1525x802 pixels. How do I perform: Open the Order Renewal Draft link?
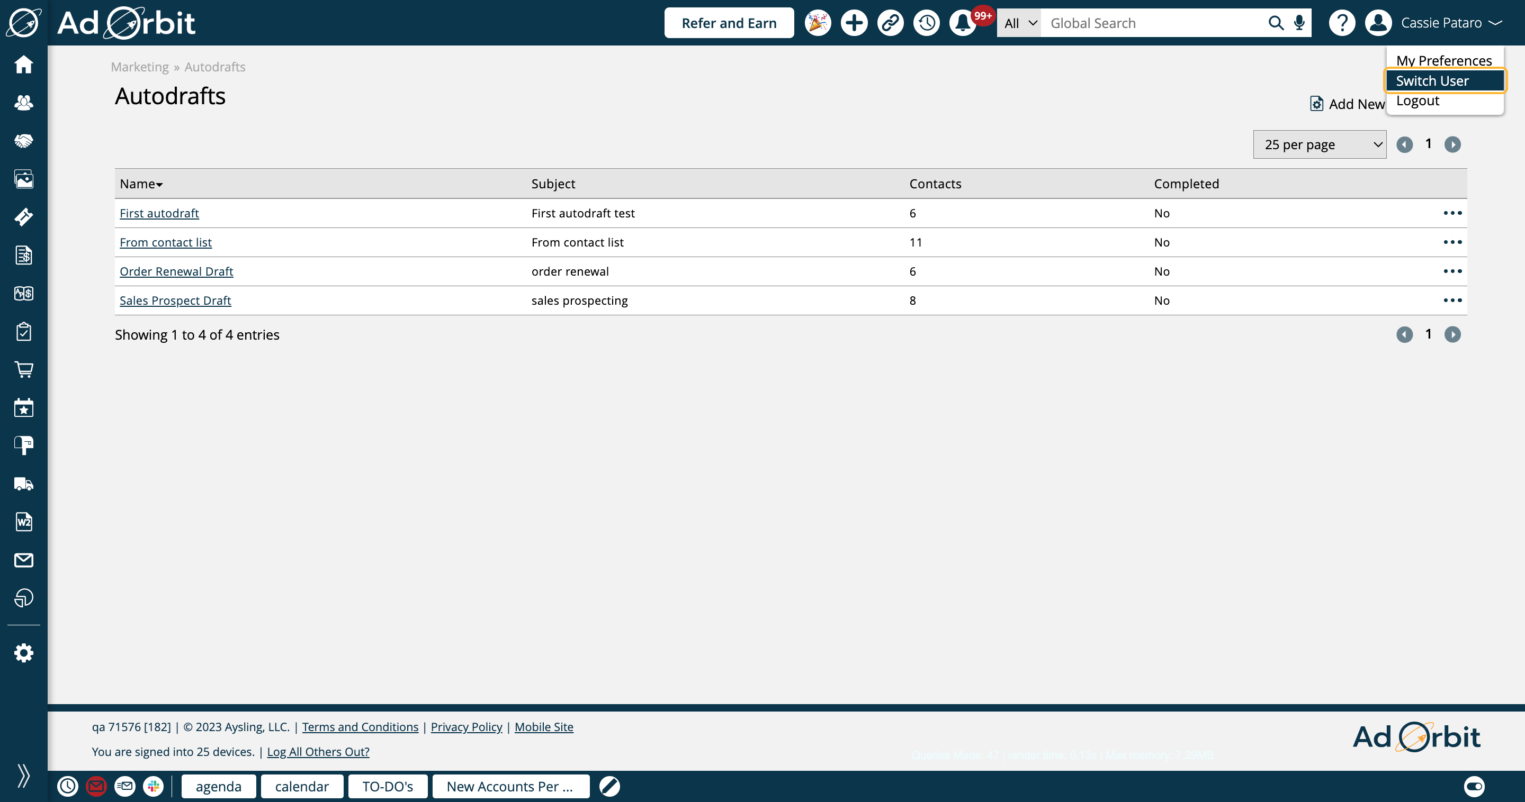[176, 271]
